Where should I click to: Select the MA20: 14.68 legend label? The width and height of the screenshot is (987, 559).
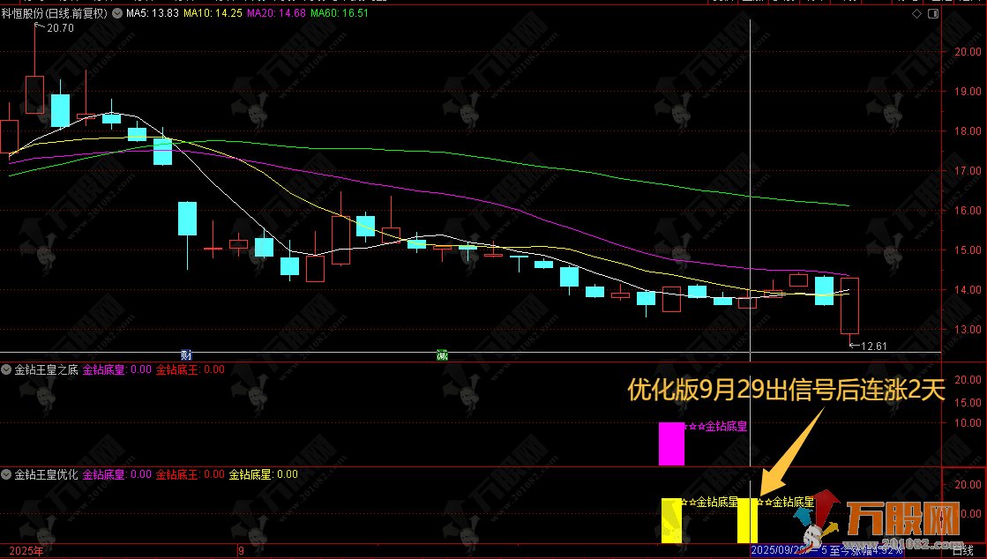[276, 13]
